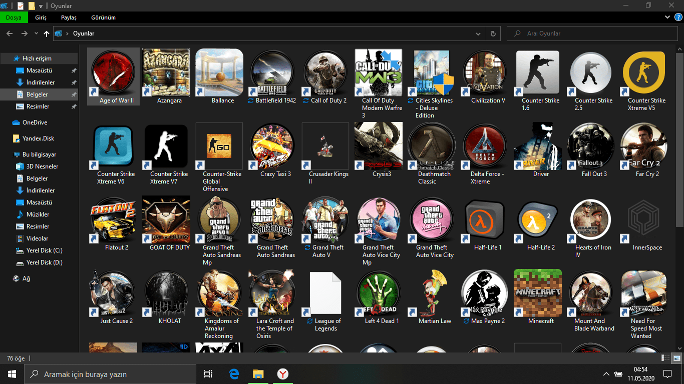Select the Battlefield 1942 icon
Image resolution: width=684 pixels, height=384 pixels.
[x=272, y=72]
